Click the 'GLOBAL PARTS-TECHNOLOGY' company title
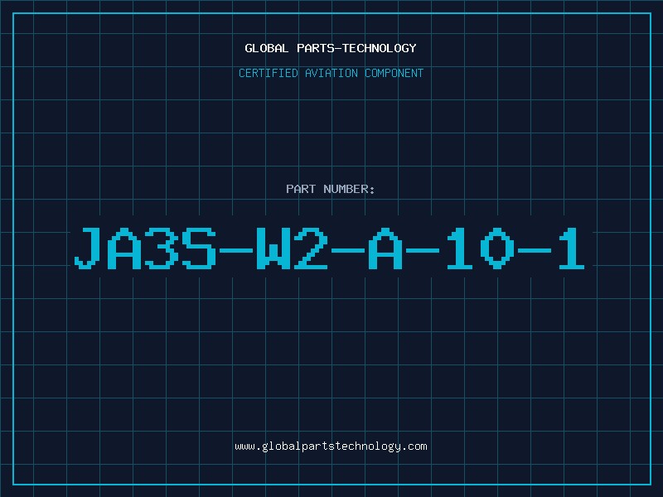663x497 pixels. click(x=331, y=48)
